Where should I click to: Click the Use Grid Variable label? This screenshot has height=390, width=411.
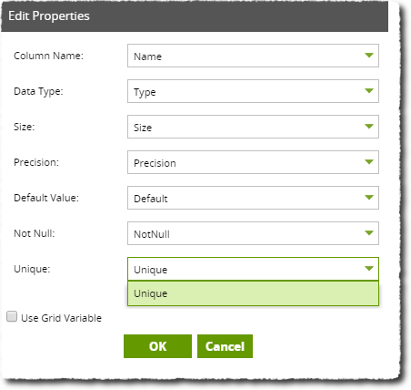(61, 318)
